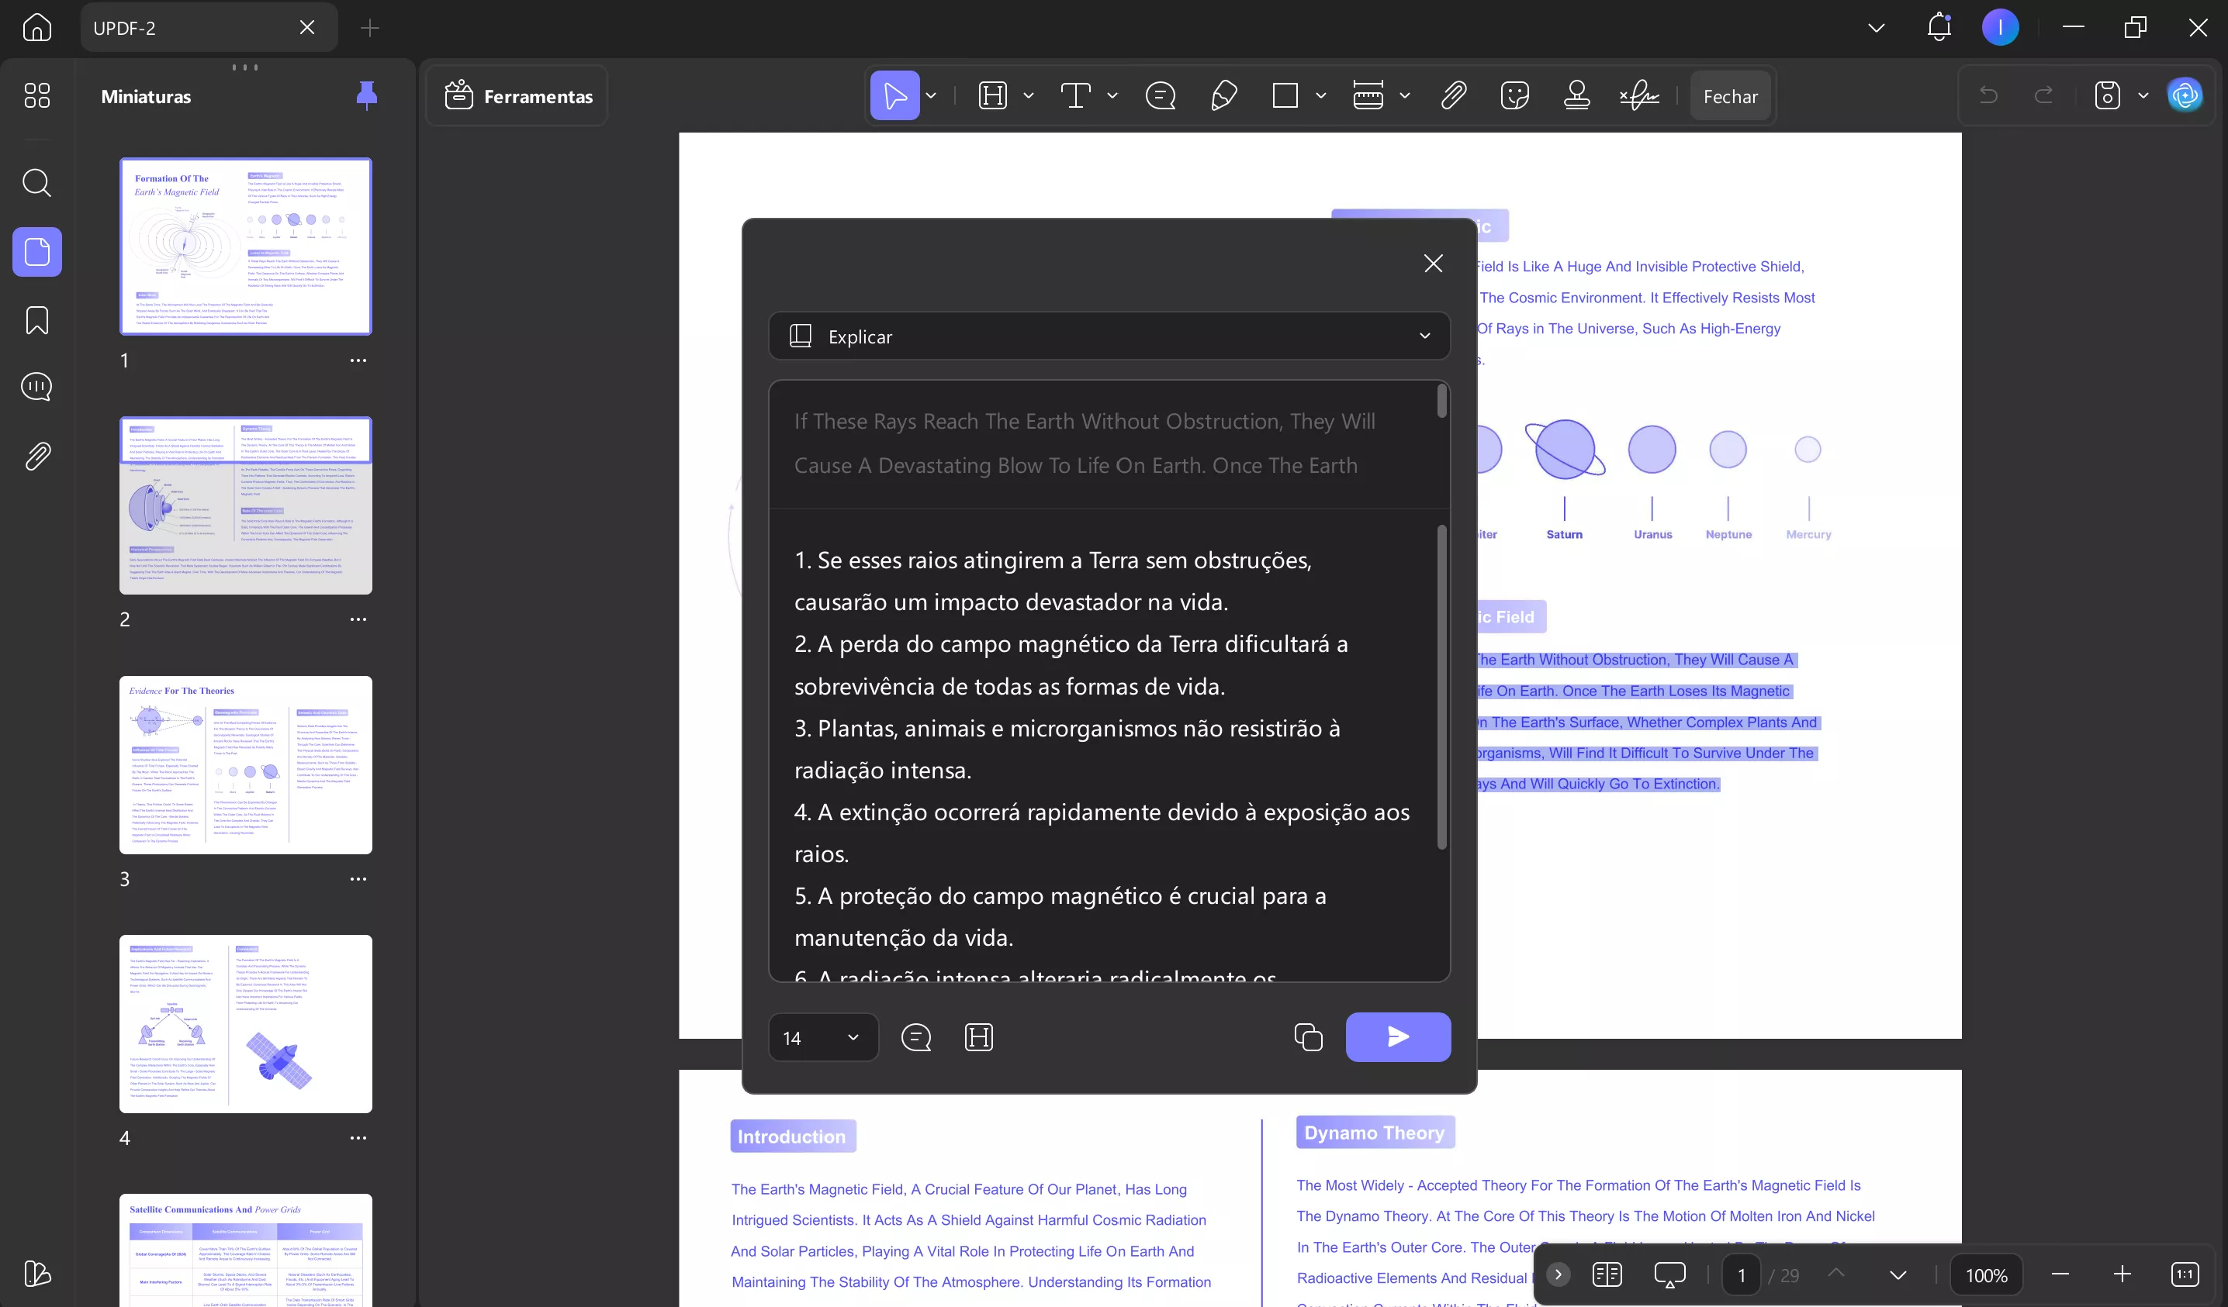The image size is (2228, 1307).
Task: Open the layers icon at sidebar bottom
Action: [36, 1274]
